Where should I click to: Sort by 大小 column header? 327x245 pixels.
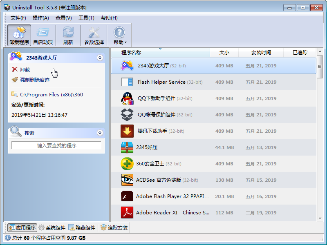[x=224, y=53]
